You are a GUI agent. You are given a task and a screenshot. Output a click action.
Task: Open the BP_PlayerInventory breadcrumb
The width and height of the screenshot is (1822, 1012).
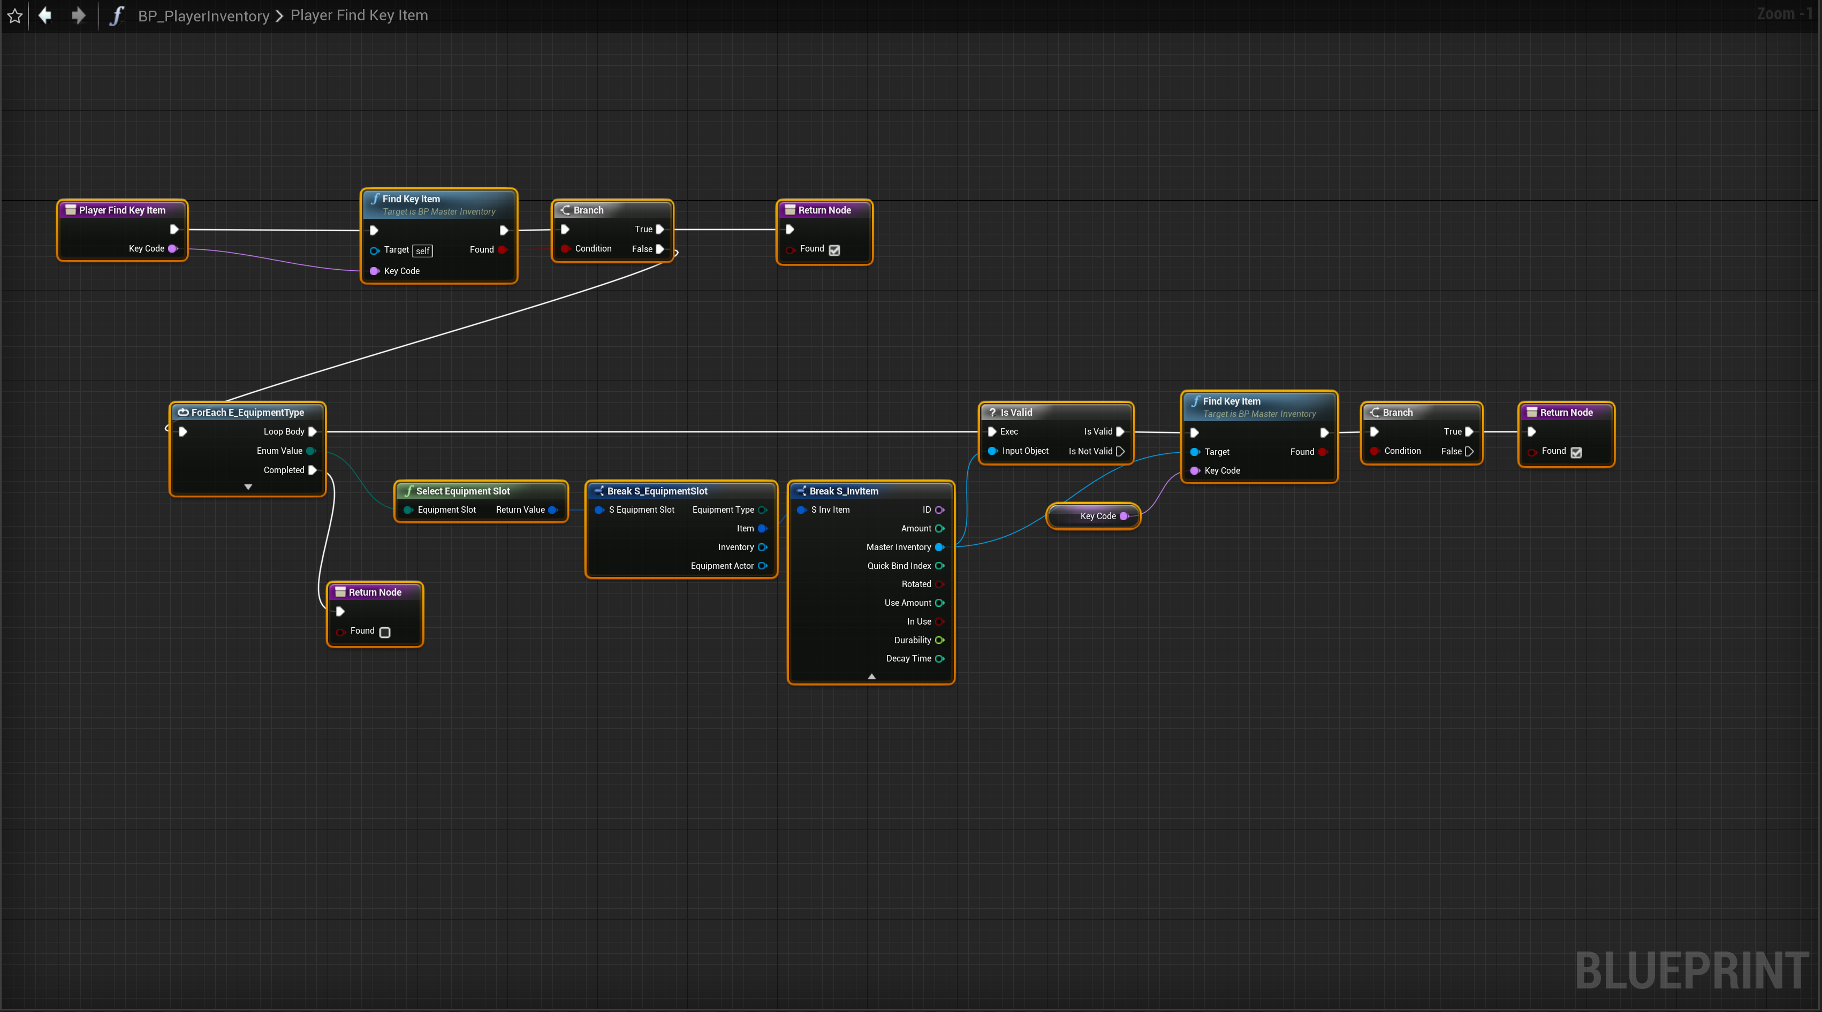(204, 16)
